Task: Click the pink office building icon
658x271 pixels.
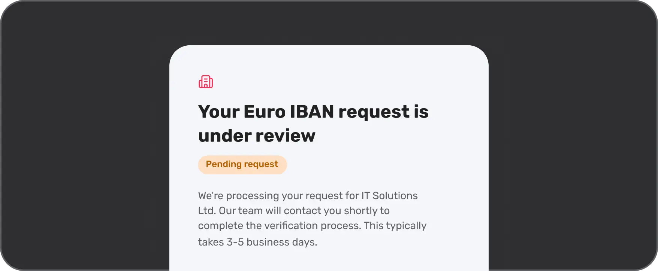Action: coord(206,82)
